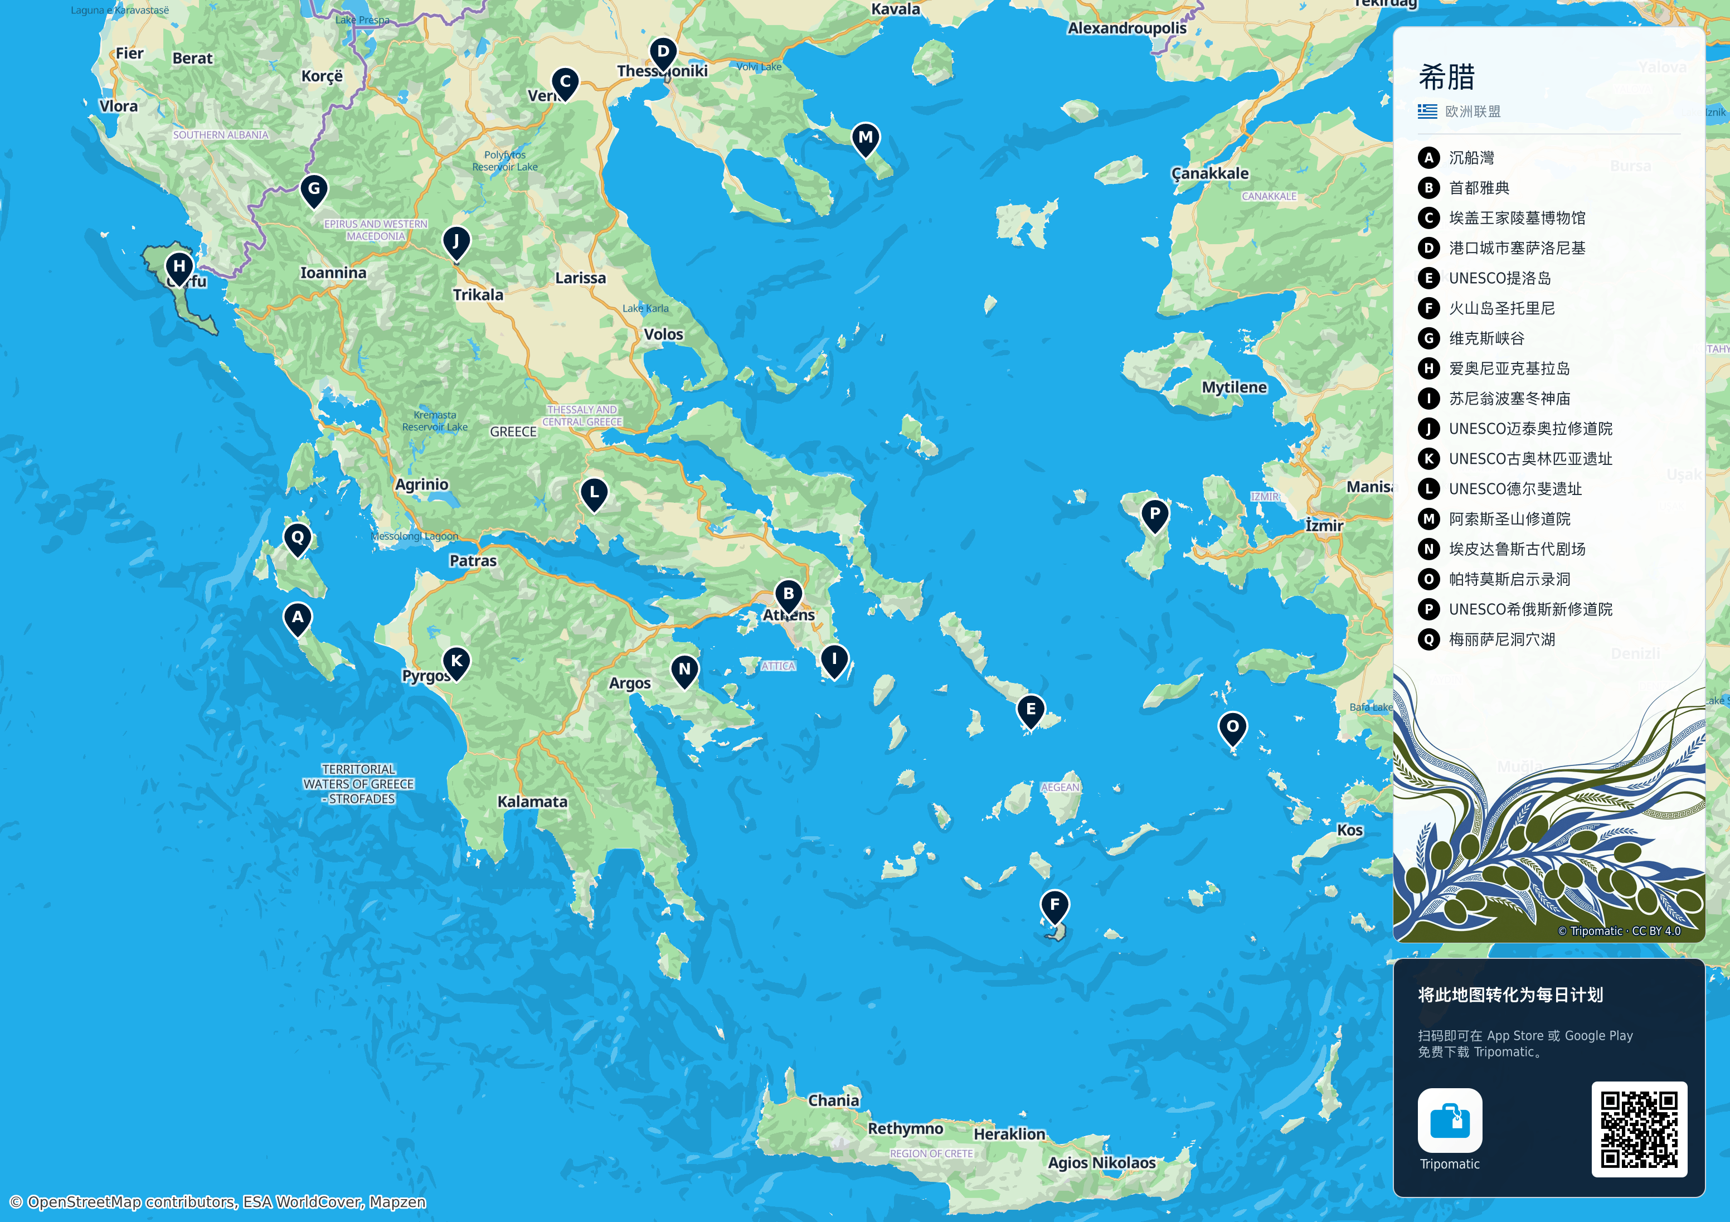Select legend entry UNESCO德尔斐遗址

(x=1500, y=489)
